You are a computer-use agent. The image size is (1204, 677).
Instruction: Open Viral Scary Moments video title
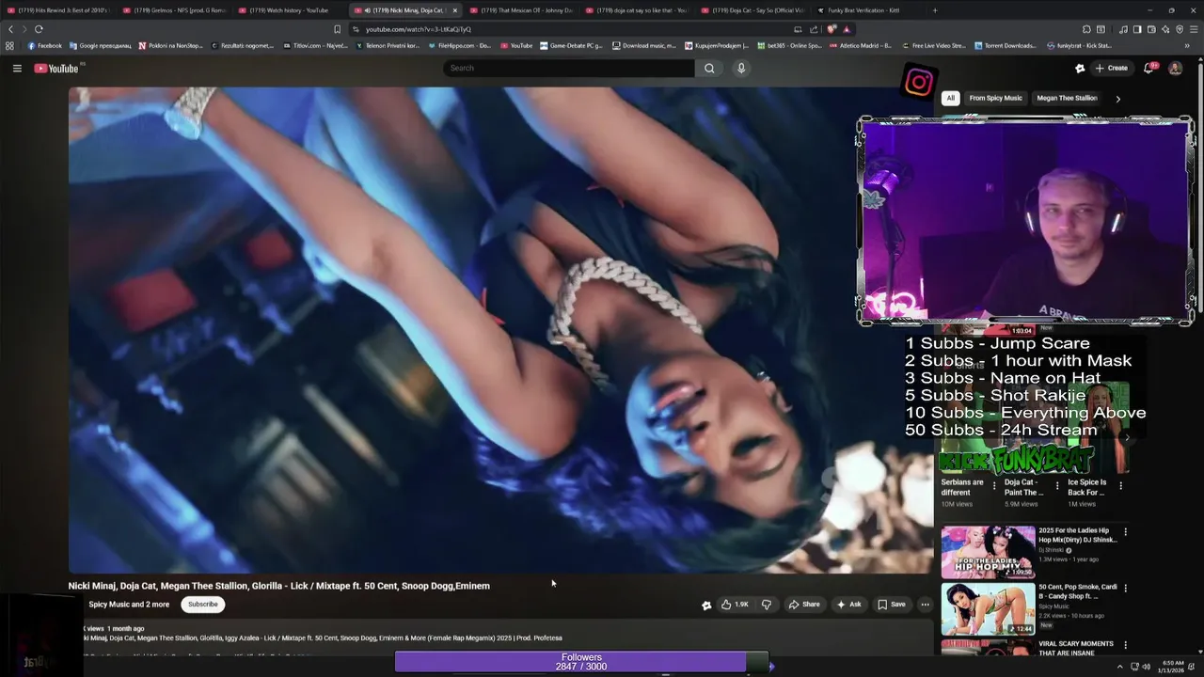(1075, 648)
